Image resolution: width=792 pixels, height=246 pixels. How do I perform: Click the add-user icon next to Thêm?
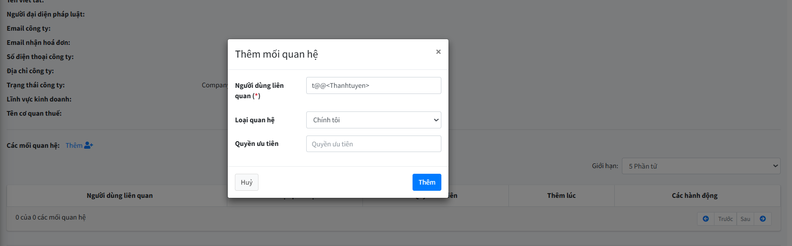coord(89,145)
